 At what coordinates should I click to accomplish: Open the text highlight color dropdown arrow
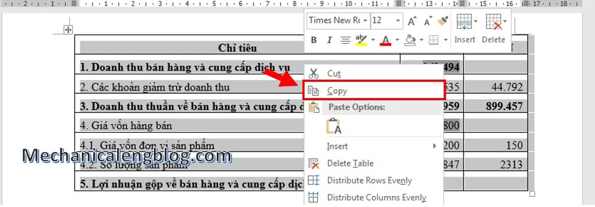(x=373, y=40)
